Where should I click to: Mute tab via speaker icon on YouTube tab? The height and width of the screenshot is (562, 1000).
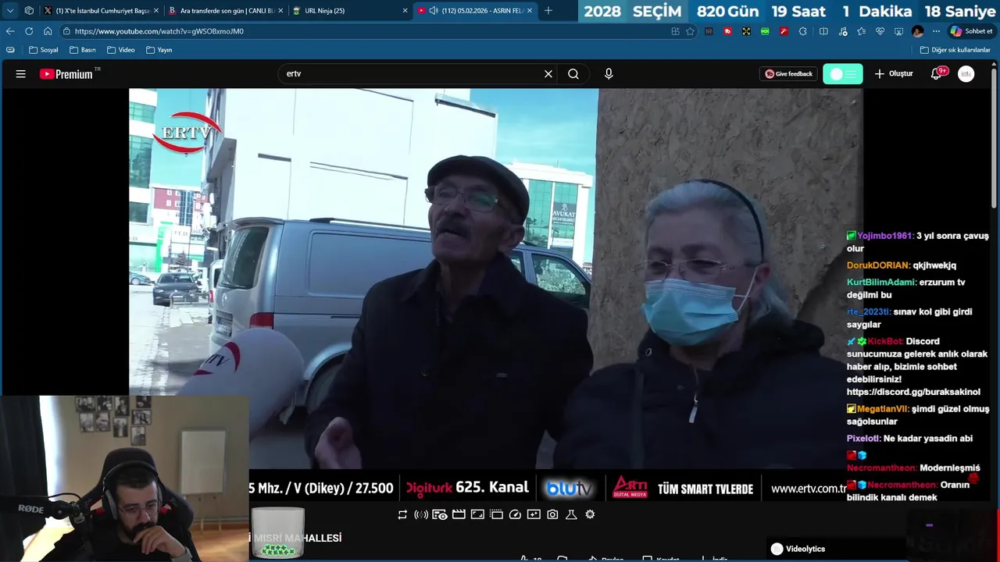[434, 11]
